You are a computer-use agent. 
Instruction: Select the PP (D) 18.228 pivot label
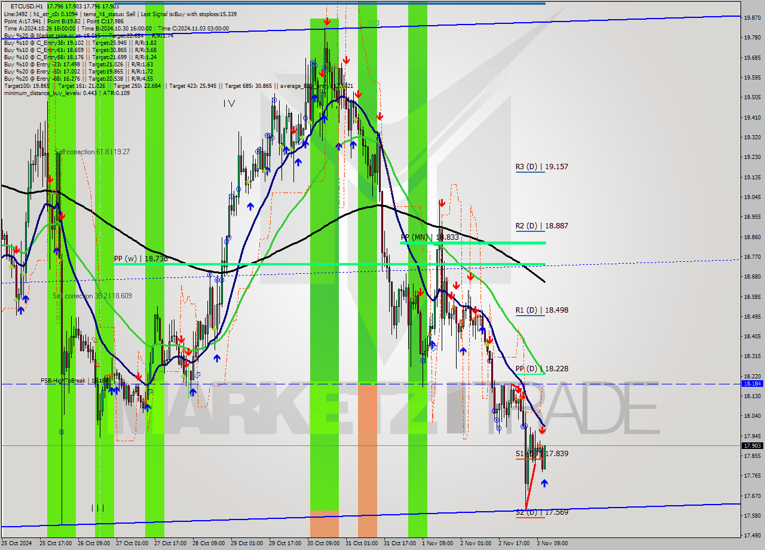click(x=542, y=369)
